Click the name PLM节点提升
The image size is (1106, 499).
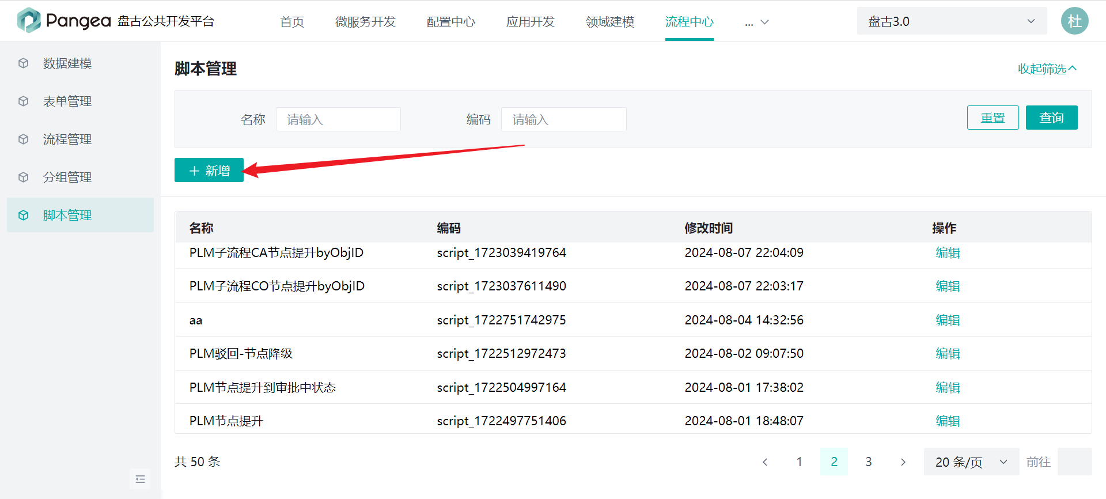tap(226, 421)
